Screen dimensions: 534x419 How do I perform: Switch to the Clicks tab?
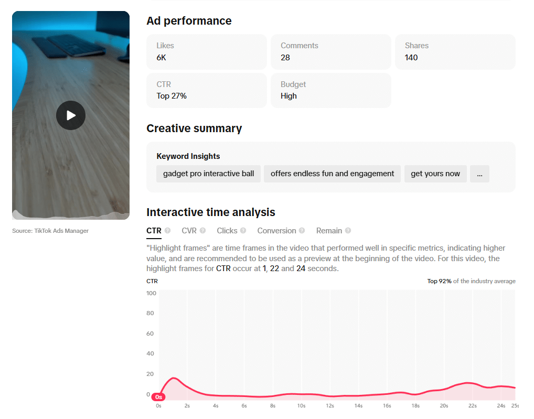coord(228,231)
